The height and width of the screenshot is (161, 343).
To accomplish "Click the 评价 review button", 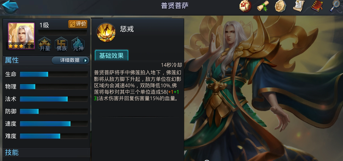I will pos(78,24).
